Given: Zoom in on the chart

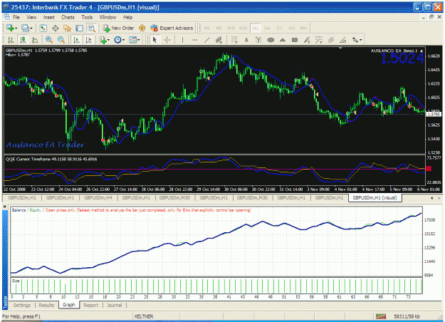Looking at the screenshot, I should (49, 40).
